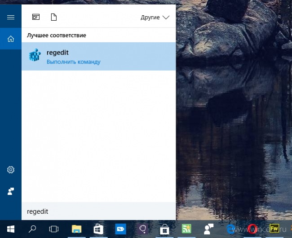Open the green RSS star app
Viewport: 292px width, 238px height.
(186, 229)
